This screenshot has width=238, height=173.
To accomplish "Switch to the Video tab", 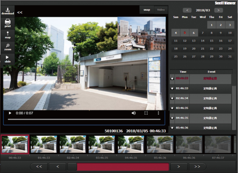I will click(161, 10).
